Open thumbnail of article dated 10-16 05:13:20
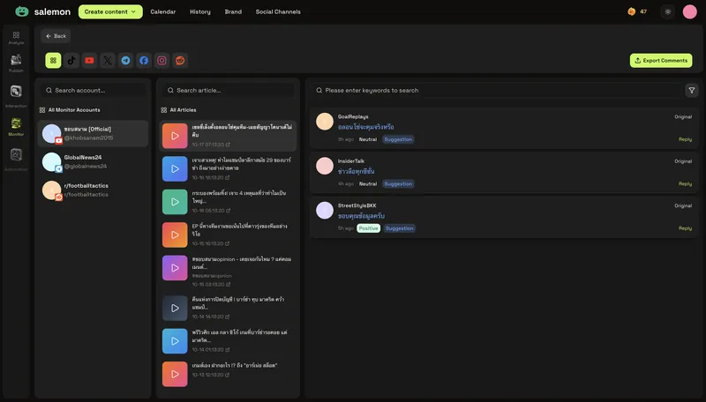Screen dimensions: 706x402 pos(175,202)
